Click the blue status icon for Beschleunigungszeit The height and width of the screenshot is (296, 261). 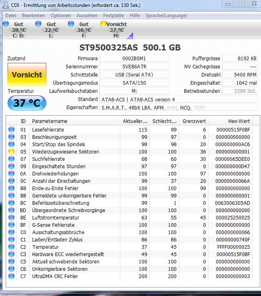pyautogui.click(x=11, y=137)
